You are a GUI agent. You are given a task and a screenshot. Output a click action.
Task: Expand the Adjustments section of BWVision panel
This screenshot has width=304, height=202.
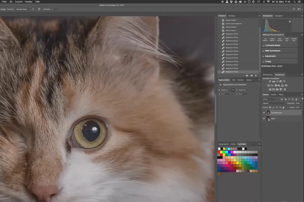coord(279,56)
